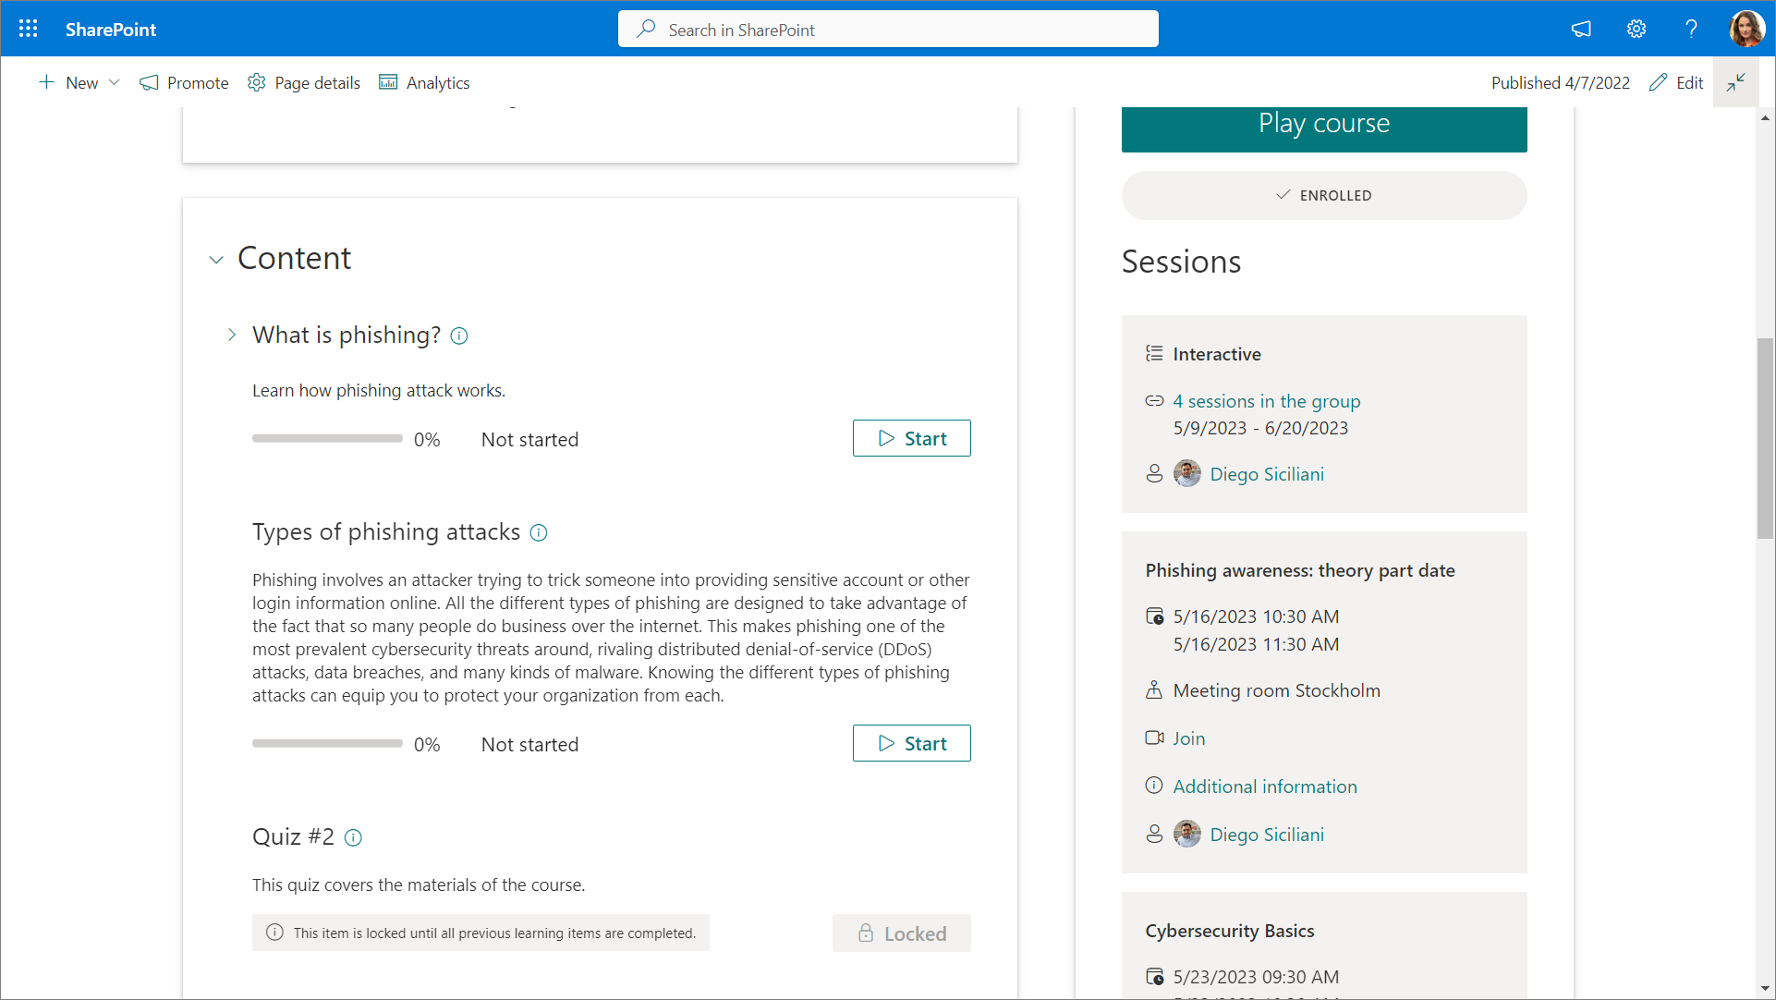Start the Types of phishing attacks lesson
This screenshot has height=1000, width=1776.
911,743
